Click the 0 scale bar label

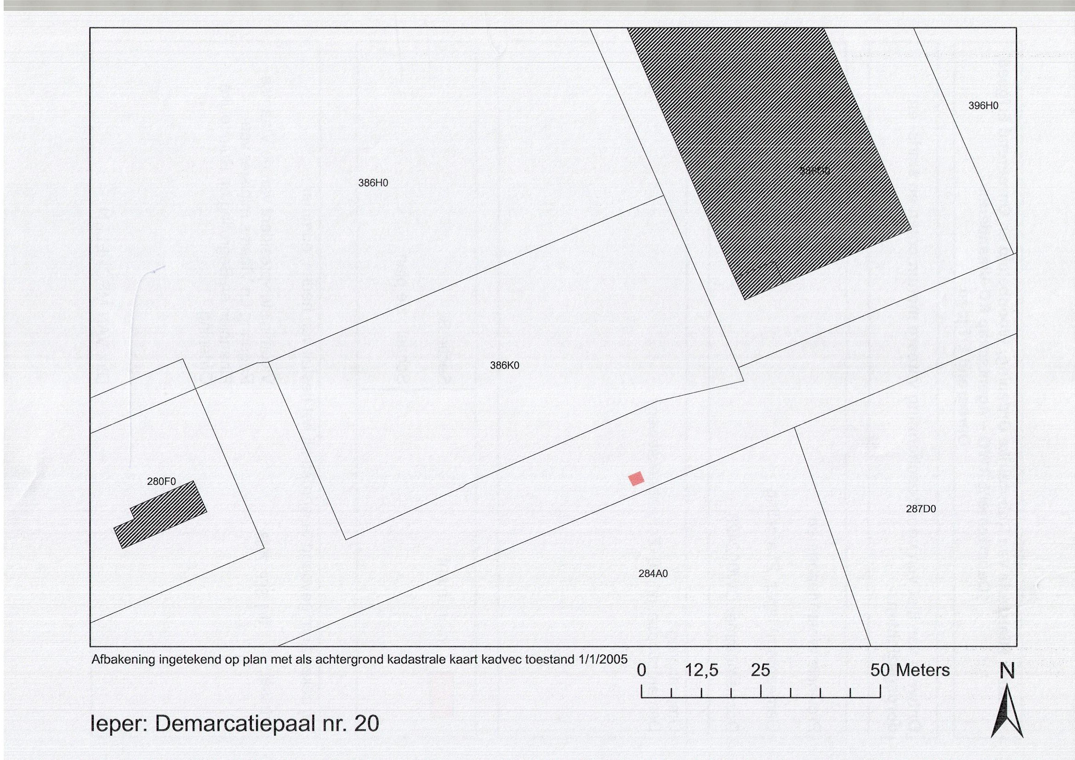642,670
